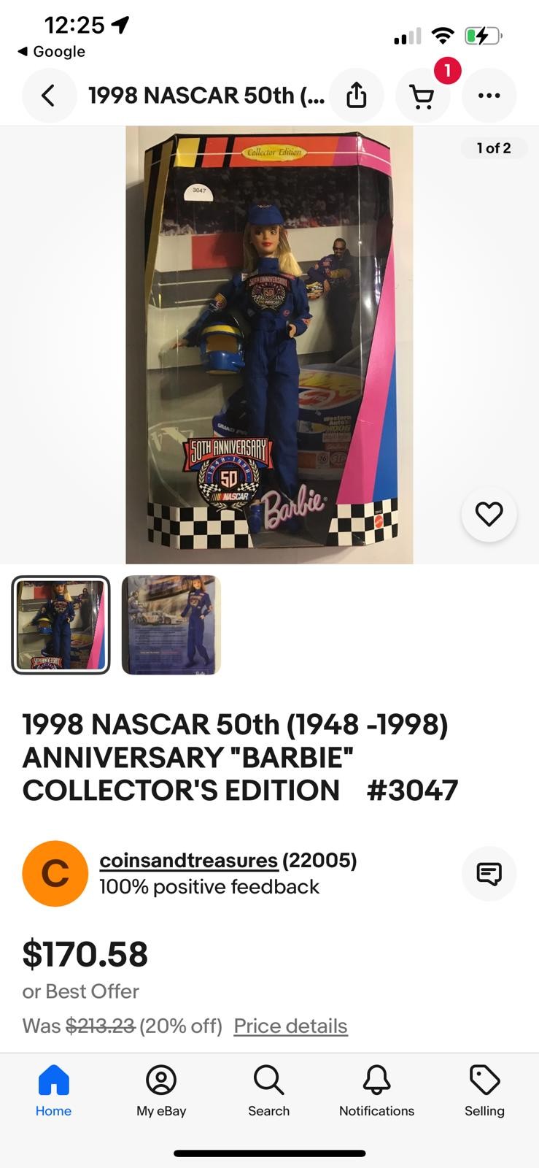Return to Google via back link
The height and width of the screenshot is (1168, 539).
click(51, 52)
